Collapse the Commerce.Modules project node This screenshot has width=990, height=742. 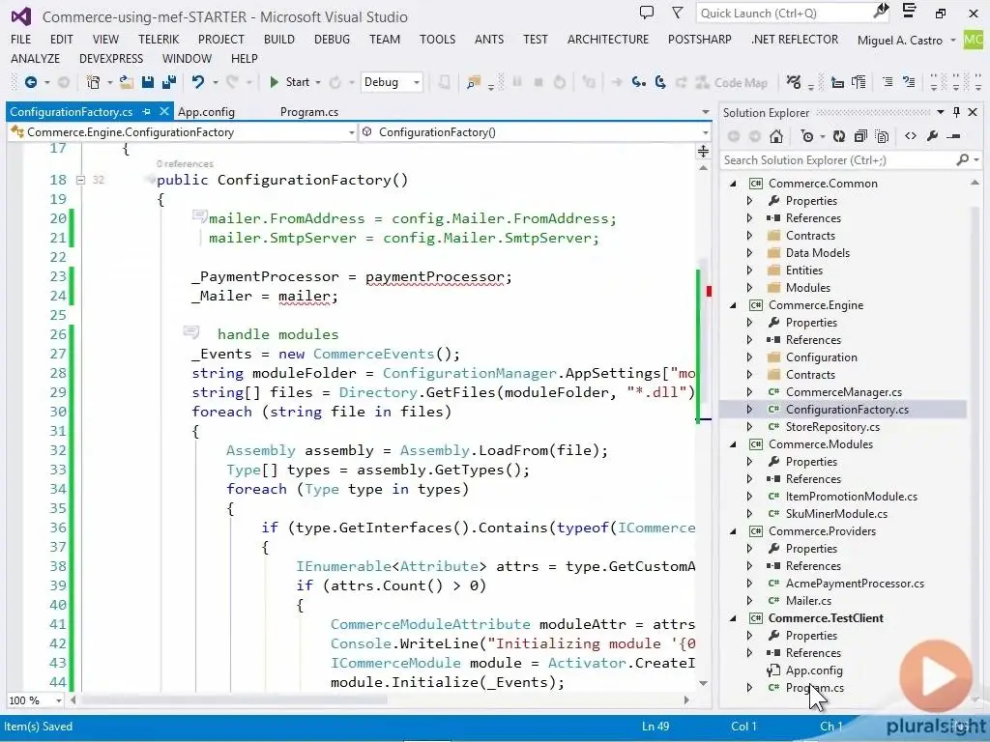point(733,444)
